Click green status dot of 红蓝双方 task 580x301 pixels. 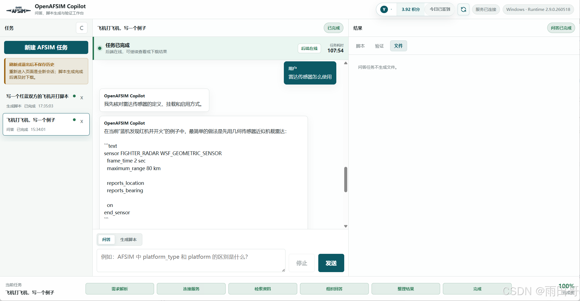coord(74,96)
